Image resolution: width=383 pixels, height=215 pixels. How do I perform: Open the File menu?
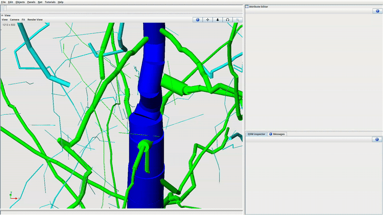click(x=3, y=2)
